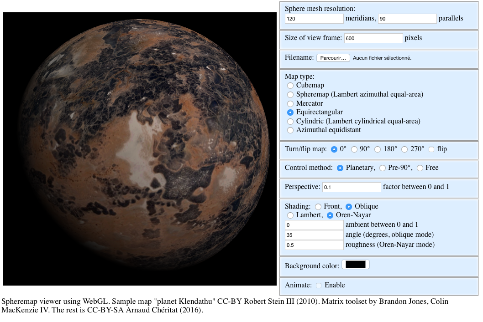483x322 pixels.
Task: Set map turn to 270°
Action: (x=404, y=149)
